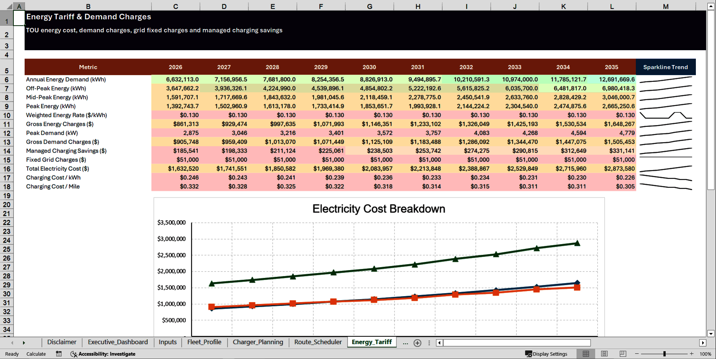Click the Metric header cell
The height and width of the screenshot is (359, 716).
(x=88, y=67)
